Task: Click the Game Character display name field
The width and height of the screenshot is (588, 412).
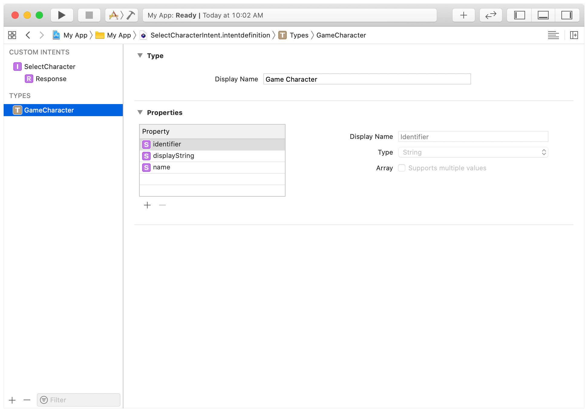Action: 367,79
